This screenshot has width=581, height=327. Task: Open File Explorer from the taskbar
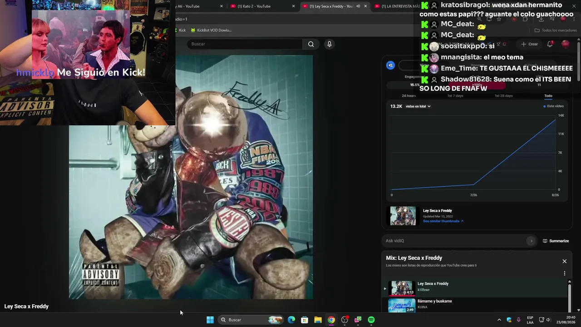[x=318, y=320]
